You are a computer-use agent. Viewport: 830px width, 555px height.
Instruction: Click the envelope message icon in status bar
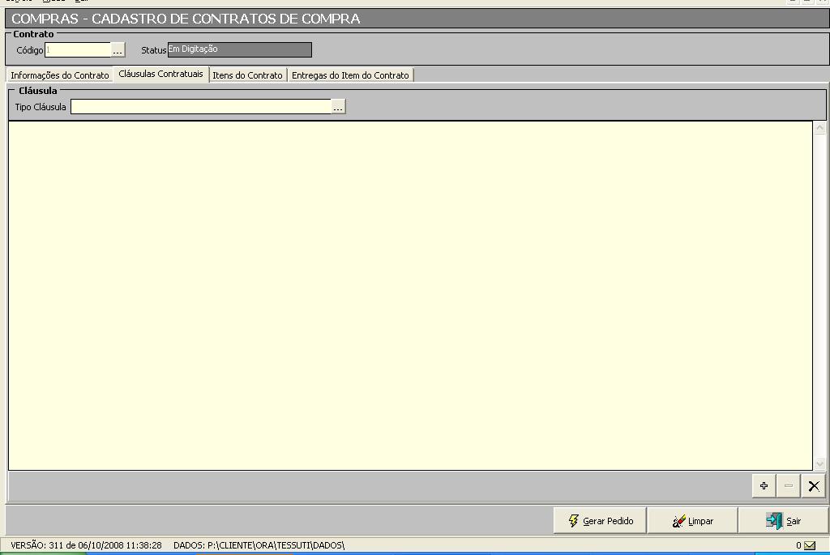tap(810, 545)
